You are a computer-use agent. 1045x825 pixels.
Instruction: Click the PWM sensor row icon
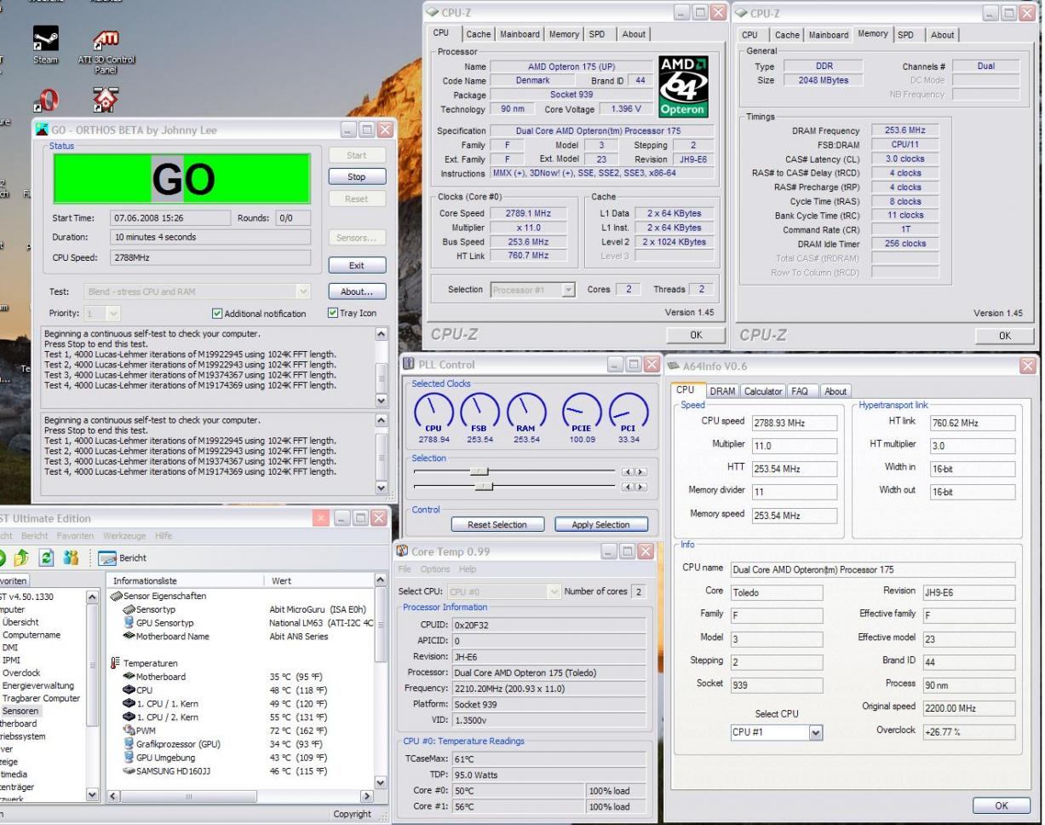129,730
